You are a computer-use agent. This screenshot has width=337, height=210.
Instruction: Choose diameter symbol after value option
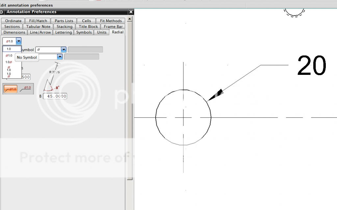9,62
